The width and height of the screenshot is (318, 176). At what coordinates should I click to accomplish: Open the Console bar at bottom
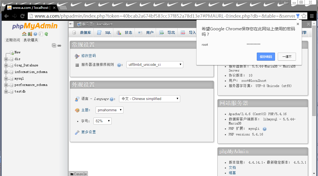[78, 174]
